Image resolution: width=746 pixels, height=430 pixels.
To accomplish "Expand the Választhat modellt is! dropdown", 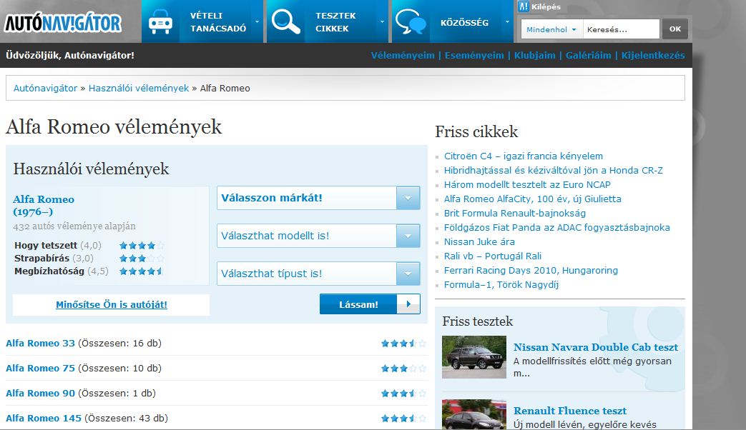I will point(318,236).
